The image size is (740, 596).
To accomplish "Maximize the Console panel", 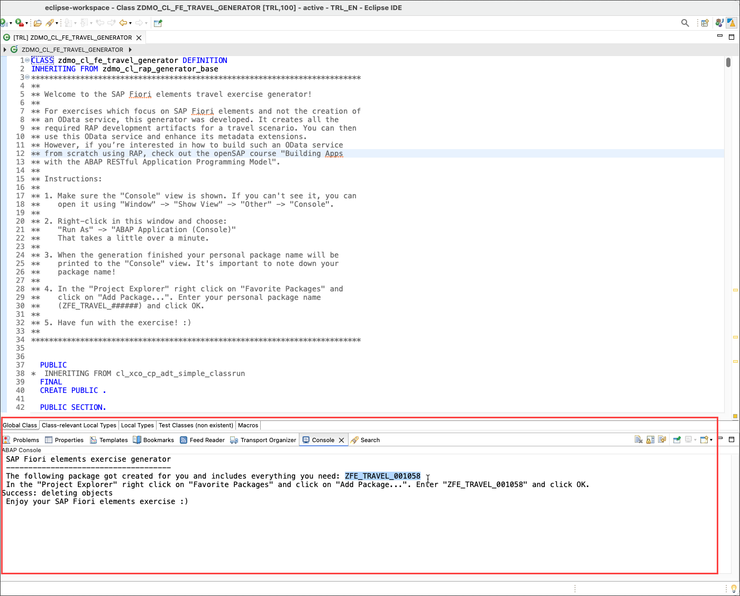I will pos(732,439).
